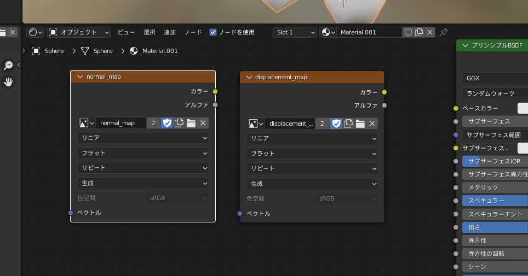Open the displacement_map リピート extension dropdown
Screen dimensions: 528x276
pyautogui.click(x=312, y=168)
